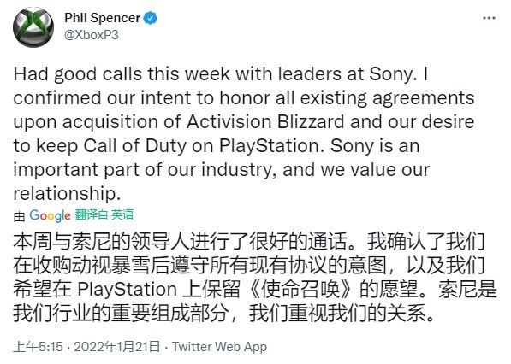The height and width of the screenshot is (364, 511).
Task: Click the 由 character before Google logo
Action: tap(19, 216)
